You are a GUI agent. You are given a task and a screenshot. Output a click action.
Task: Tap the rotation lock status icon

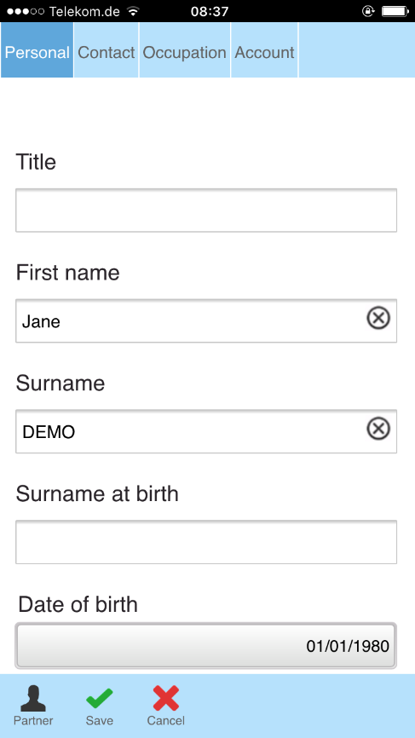(367, 11)
